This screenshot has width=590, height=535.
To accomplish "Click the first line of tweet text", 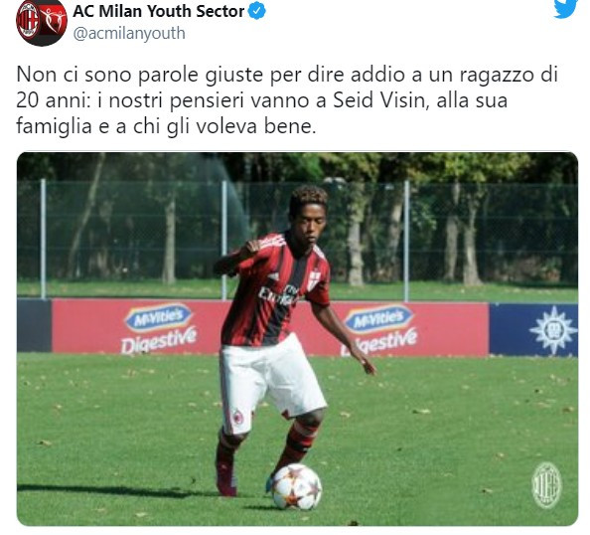I will (x=287, y=75).
